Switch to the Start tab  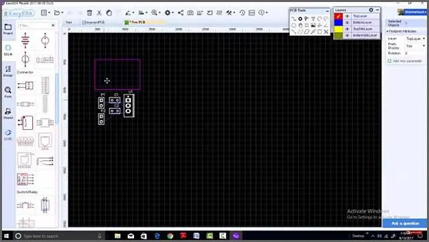pos(68,22)
